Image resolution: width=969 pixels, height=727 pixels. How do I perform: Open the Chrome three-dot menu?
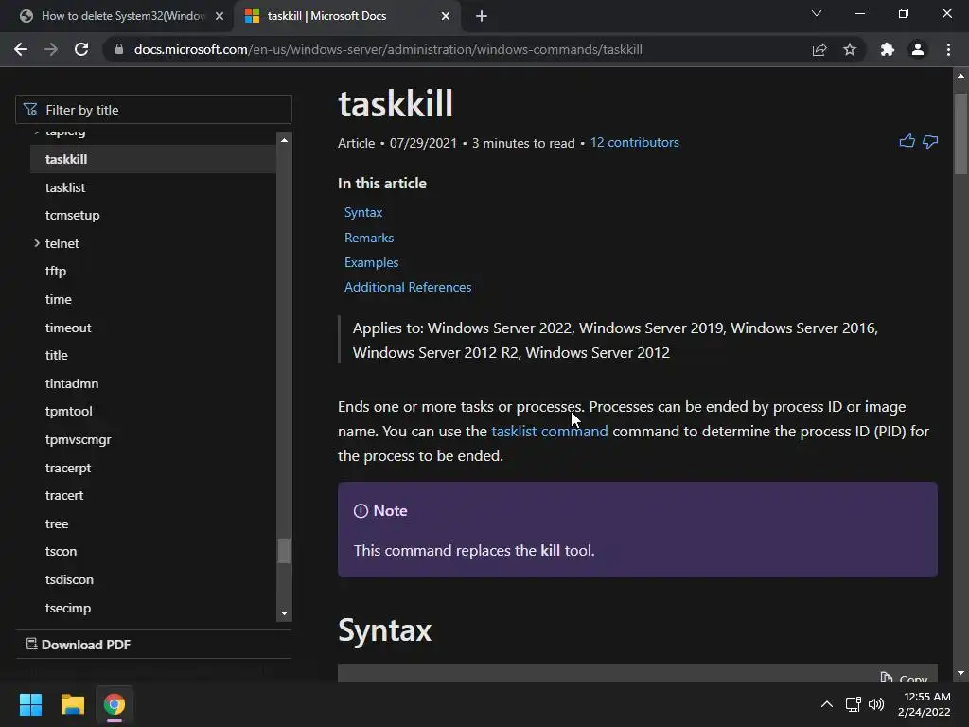[x=948, y=49]
